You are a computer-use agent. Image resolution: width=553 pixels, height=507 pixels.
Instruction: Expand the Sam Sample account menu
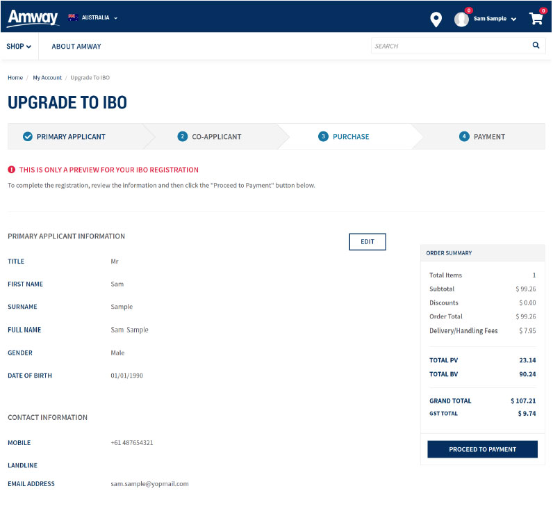pyautogui.click(x=495, y=19)
